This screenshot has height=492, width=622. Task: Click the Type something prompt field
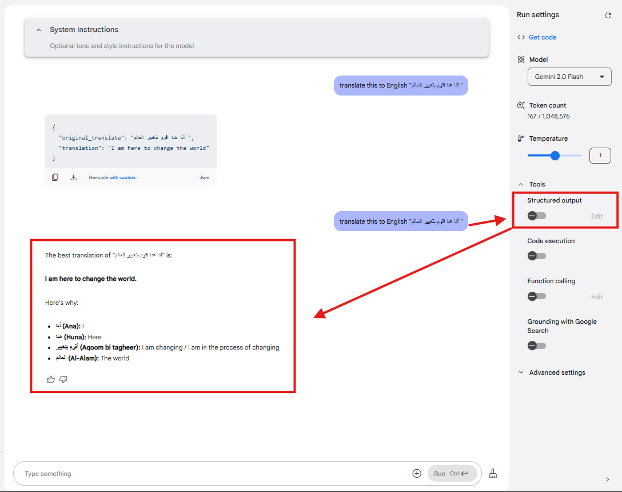coord(212,474)
